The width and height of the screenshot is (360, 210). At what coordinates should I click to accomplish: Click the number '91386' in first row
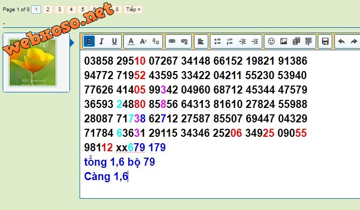click(293, 61)
